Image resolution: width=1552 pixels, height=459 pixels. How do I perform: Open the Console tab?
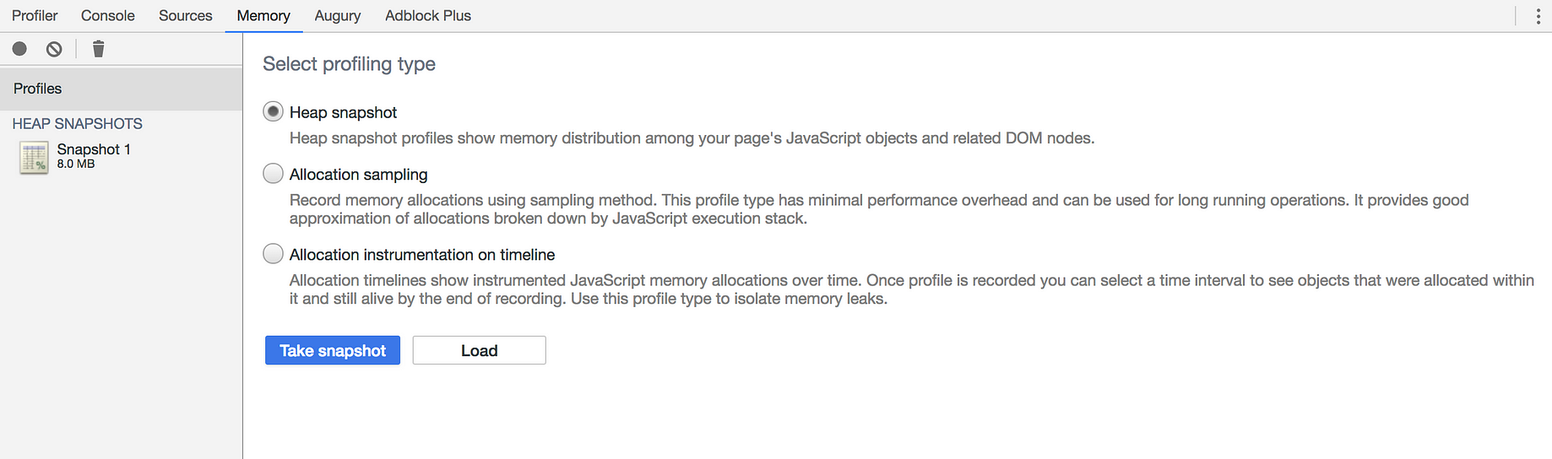point(108,15)
